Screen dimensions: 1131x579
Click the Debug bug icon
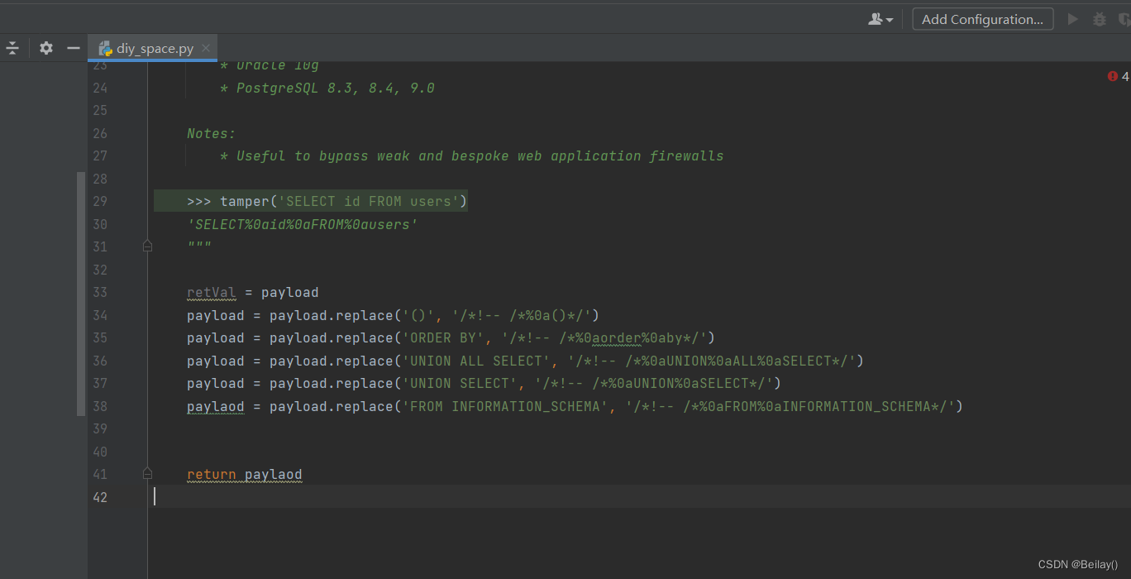pyautogui.click(x=1099, y=19)
